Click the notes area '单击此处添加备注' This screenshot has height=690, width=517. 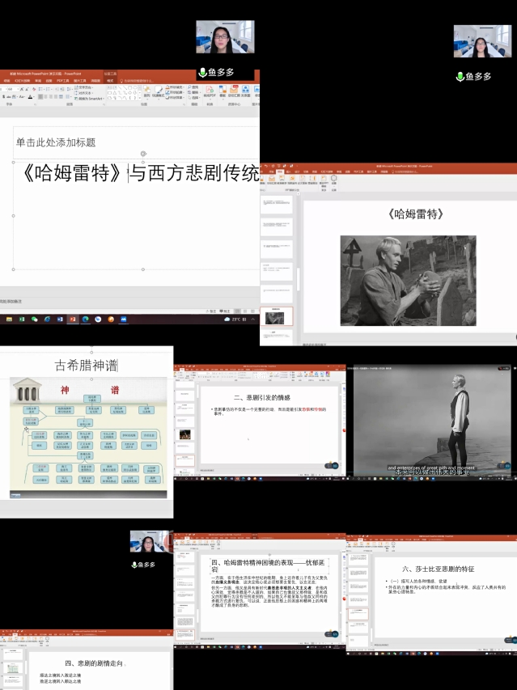[16, 301]
